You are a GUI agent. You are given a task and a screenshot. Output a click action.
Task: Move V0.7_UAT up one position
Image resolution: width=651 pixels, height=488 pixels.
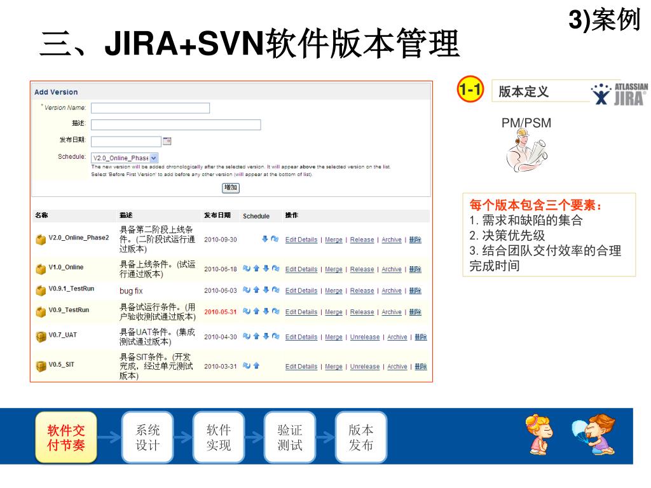[x=256, y=336]
